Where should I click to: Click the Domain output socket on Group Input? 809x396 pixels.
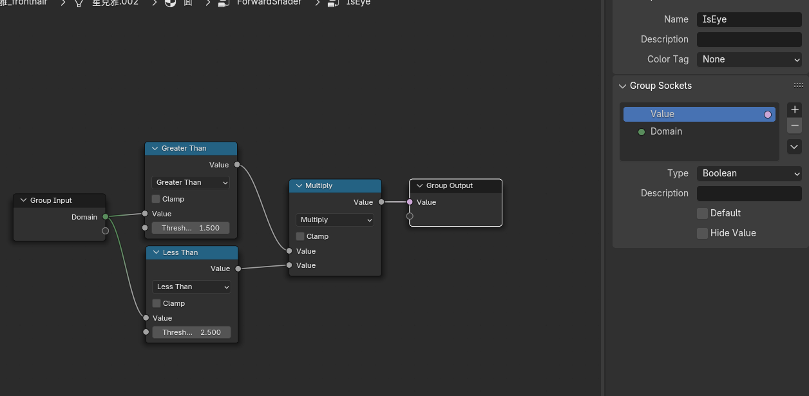pos(106,217)
